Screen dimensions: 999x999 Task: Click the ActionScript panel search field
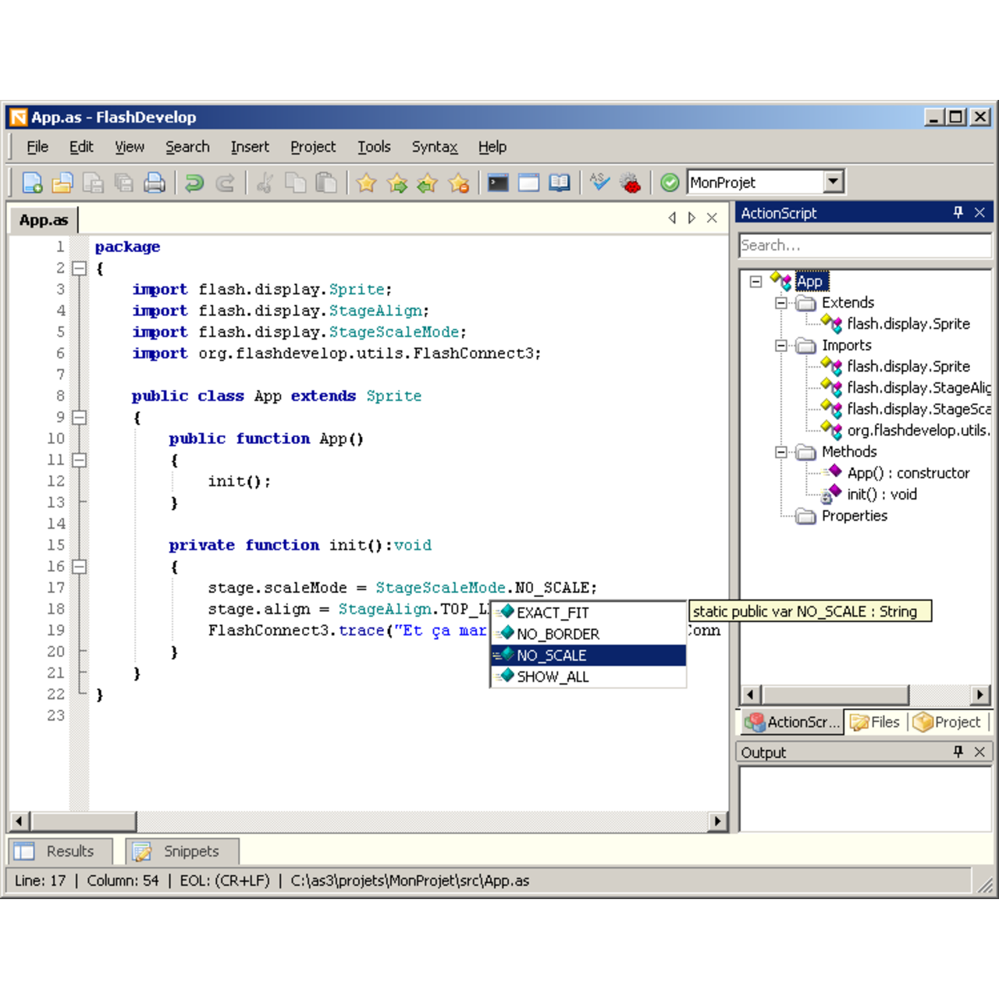click(x=862, y=244)
